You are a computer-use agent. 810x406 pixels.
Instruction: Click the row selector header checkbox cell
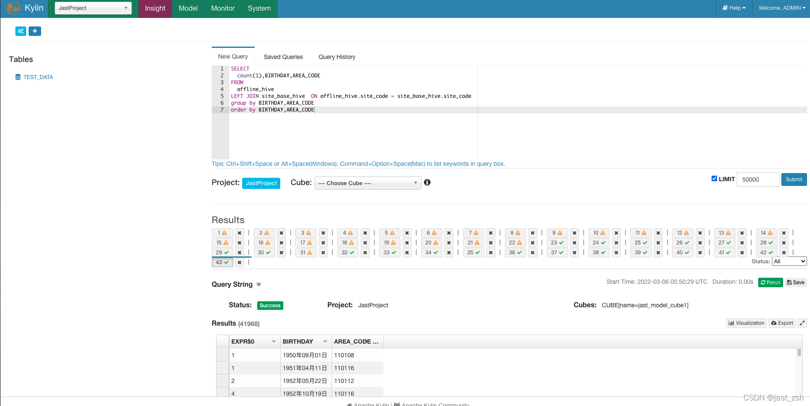click(x=223, y=341)
